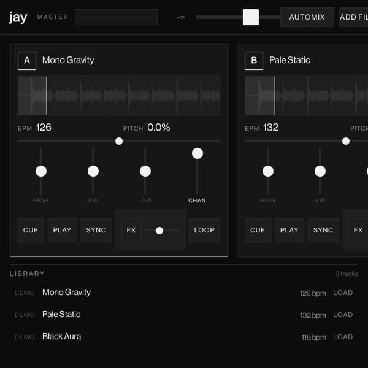Click 132 bpm in library row
Screen dimensions: 368x368
coord(313,315)
